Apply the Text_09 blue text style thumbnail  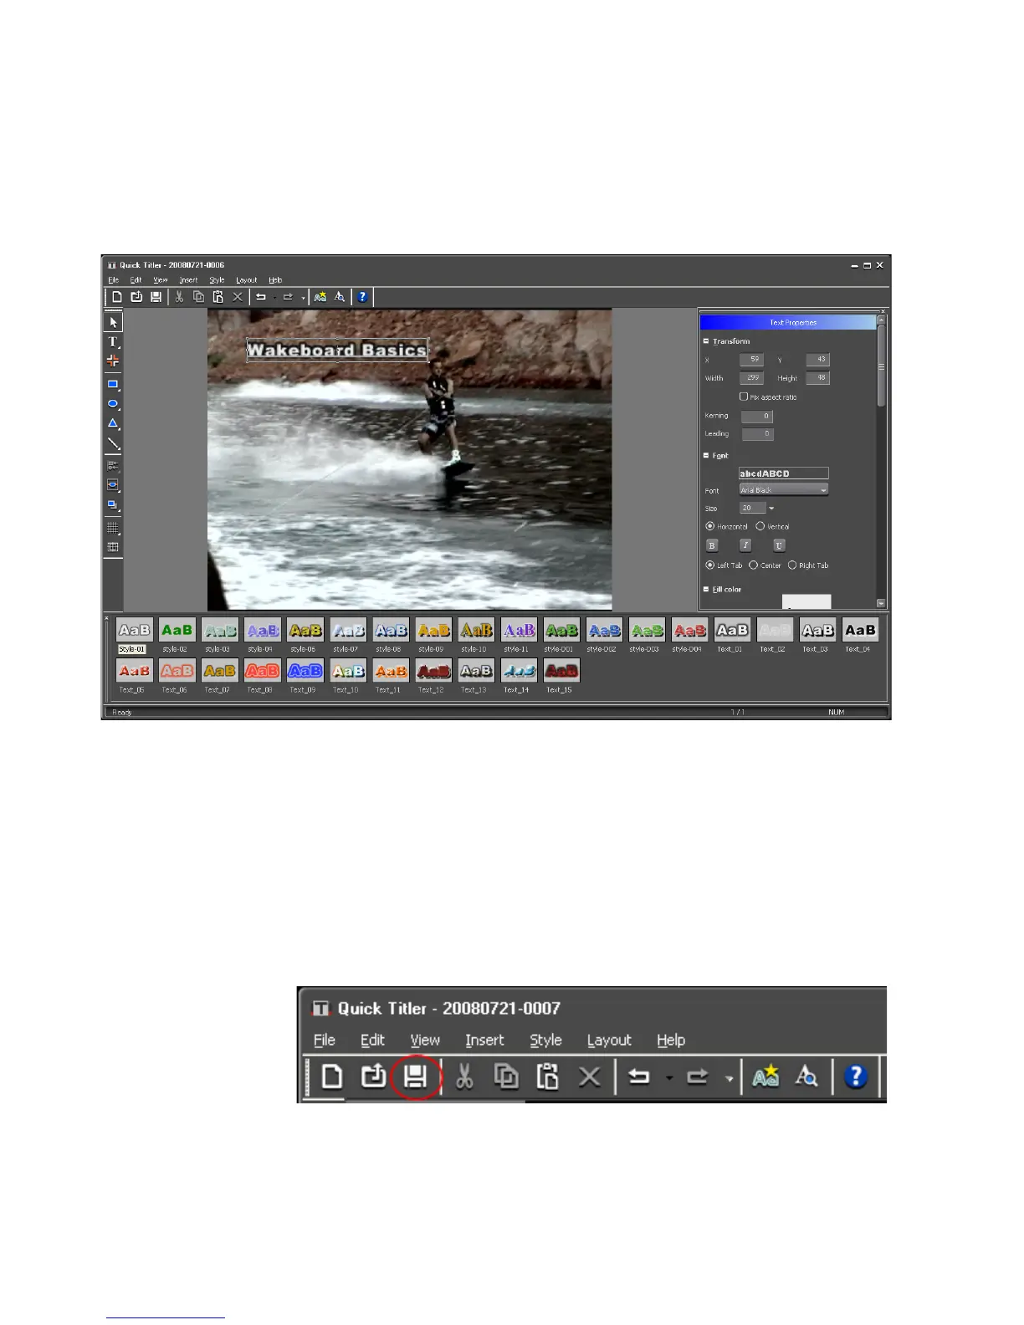(305, 671)
